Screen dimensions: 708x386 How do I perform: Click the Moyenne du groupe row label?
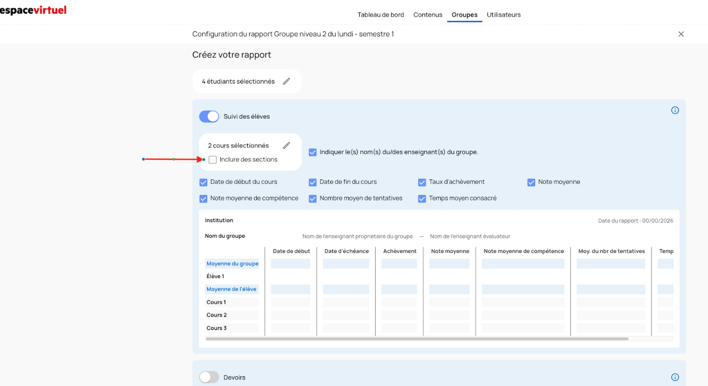tap(232, 264)
